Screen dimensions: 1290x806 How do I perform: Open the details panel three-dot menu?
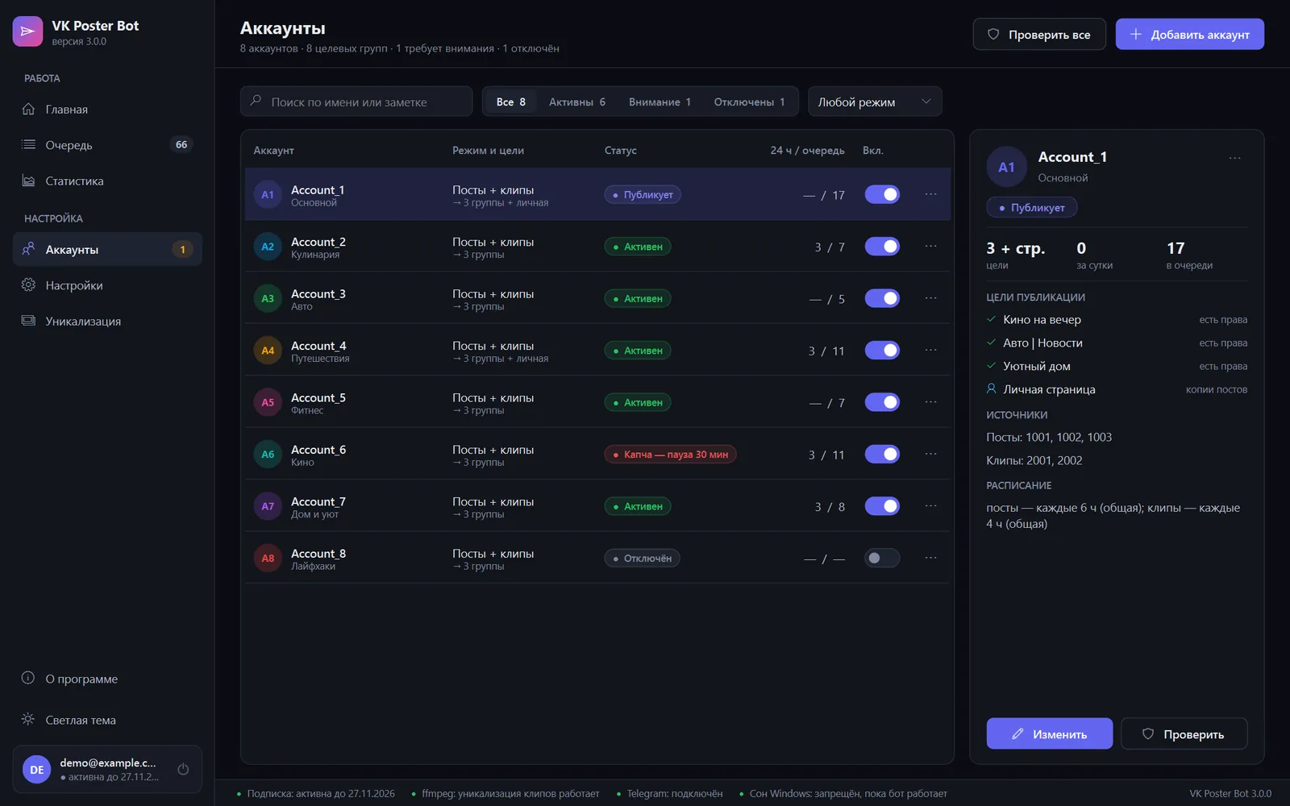(1234, 158)
